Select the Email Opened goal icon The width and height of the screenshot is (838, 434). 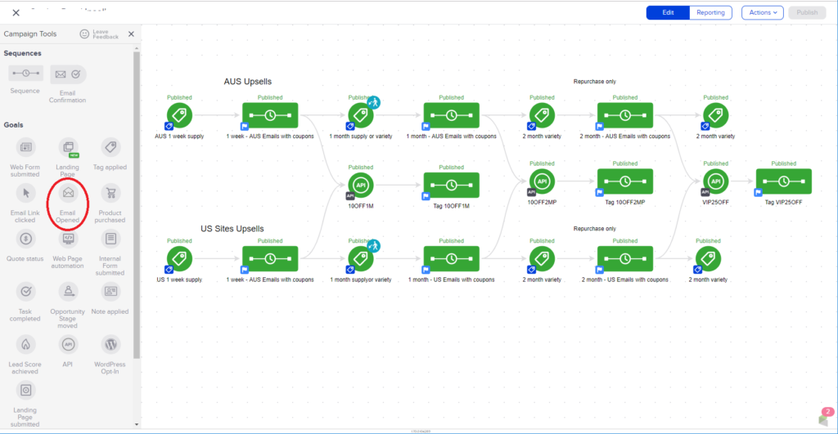(x=68, y=193)
